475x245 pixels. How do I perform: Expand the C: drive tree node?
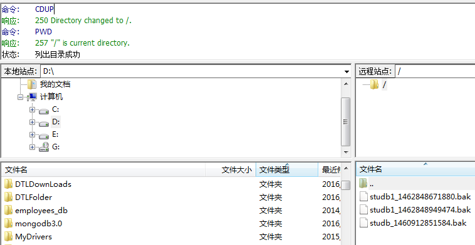(32, 109)
